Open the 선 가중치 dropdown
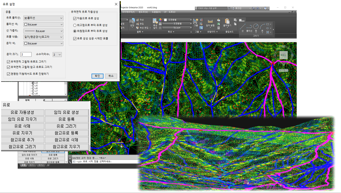This screenshot has height=193, width=341. tap(43, 31)
